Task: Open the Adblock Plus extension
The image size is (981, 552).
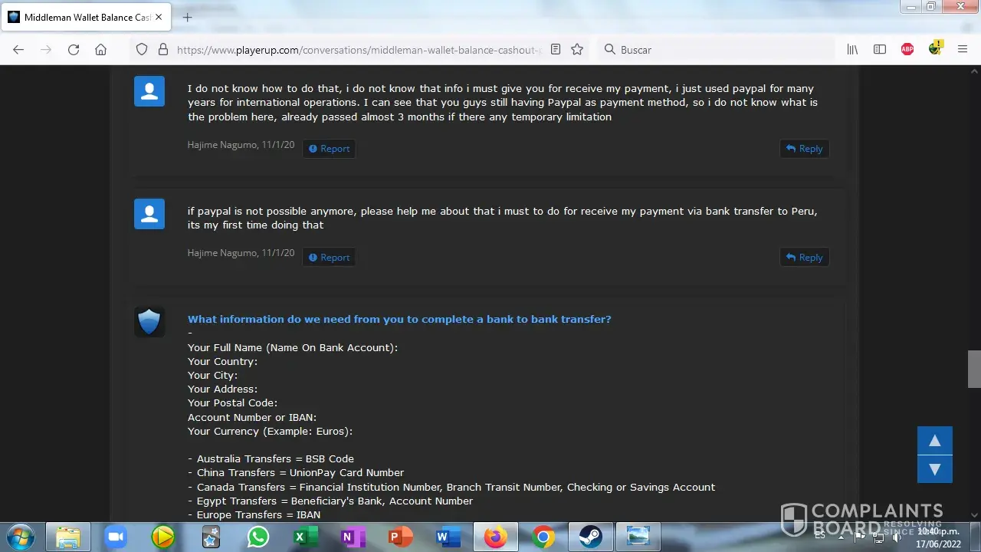Action: pyautogui.click(x=907, y=49)
